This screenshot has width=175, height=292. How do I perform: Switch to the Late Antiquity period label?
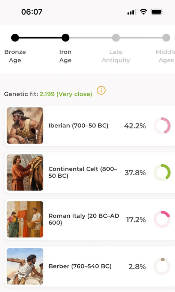tap(116, 56)
